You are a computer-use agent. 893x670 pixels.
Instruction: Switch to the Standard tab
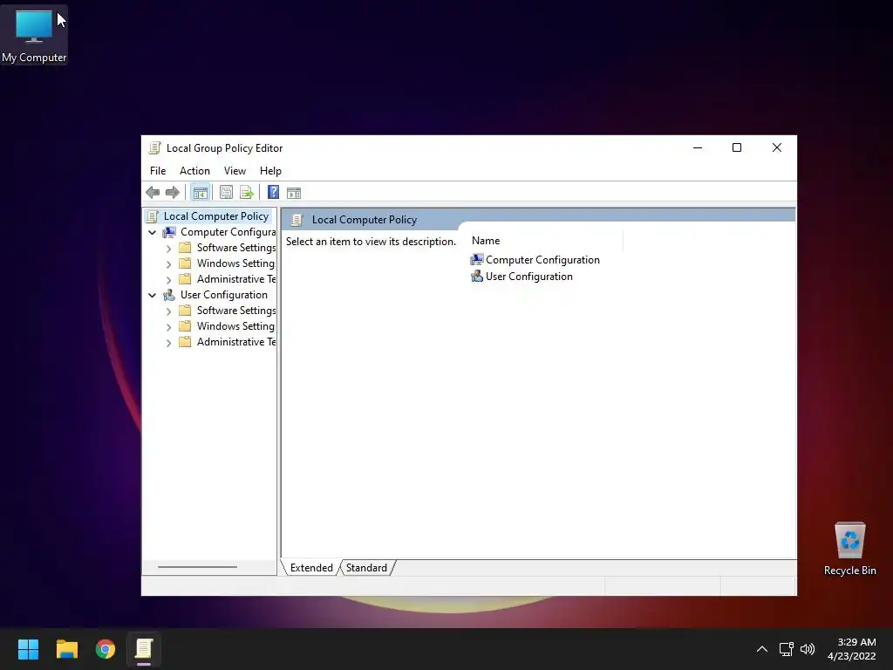pyautogui.click(x=366, y=568)
